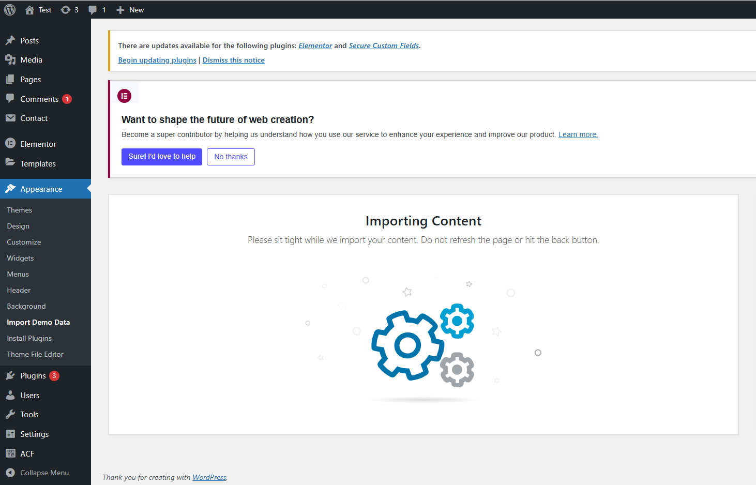Collapse the admin sidebar menu
The width and height of the screenshot is (756, 485).
(37, 473)
